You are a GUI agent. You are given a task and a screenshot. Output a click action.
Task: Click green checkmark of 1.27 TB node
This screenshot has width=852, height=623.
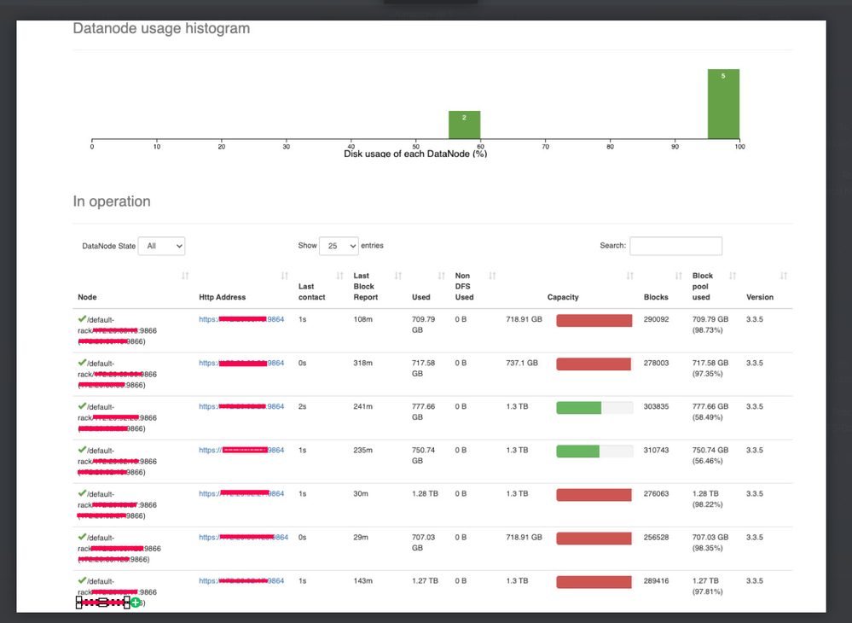tap(82, 580)
